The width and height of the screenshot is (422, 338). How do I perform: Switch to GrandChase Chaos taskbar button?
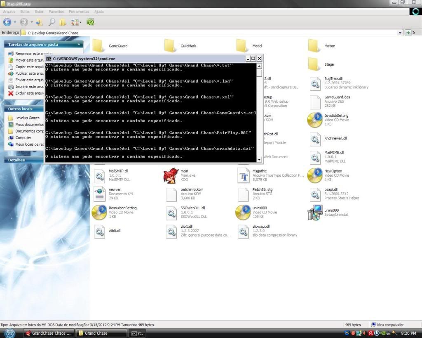[x=49, y=333]
